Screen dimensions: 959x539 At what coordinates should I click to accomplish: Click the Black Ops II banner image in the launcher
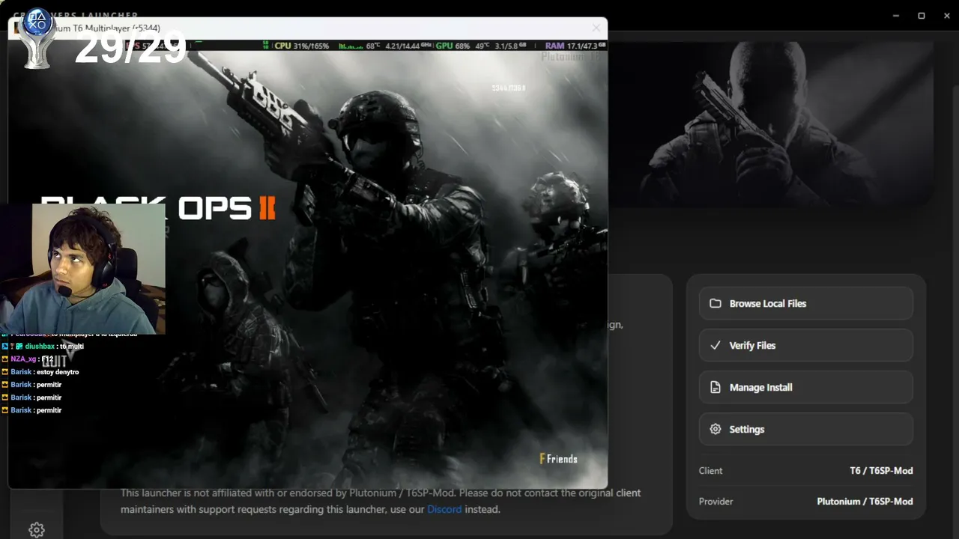click(x=772, y=124)
